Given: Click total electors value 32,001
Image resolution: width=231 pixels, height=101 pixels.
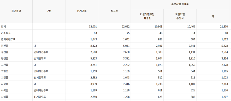Looking at the screenshot, I should (x=93, y=27).
